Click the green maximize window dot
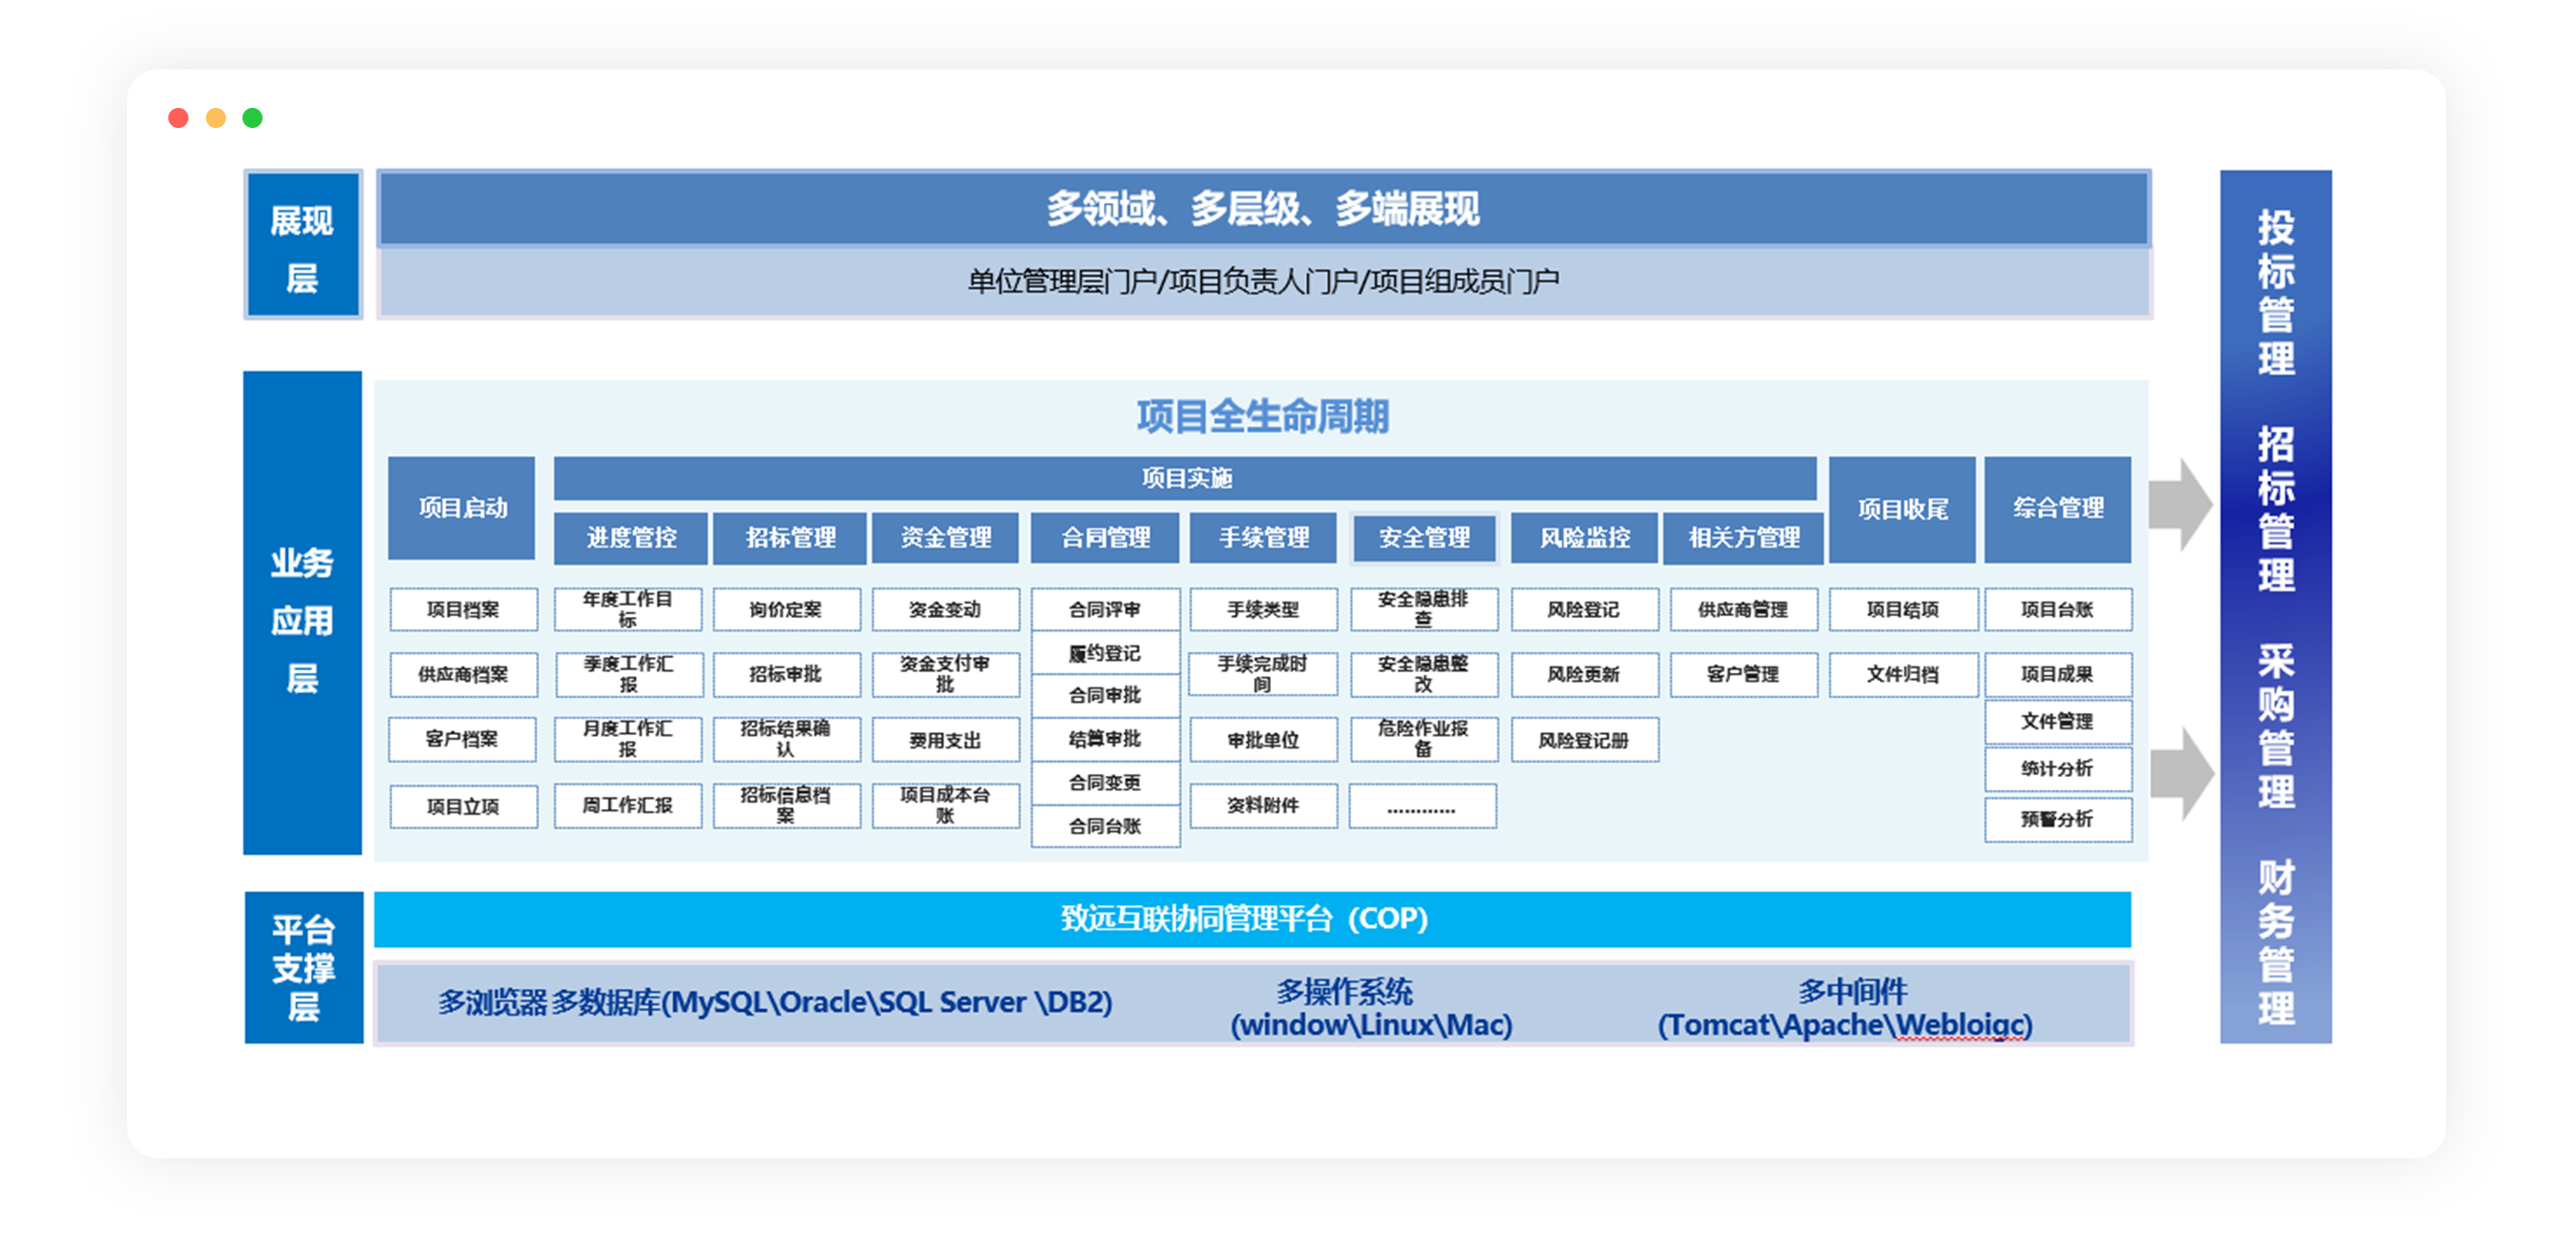The height and width of the screenshot is (1244, 2576). tap(253, 118)
